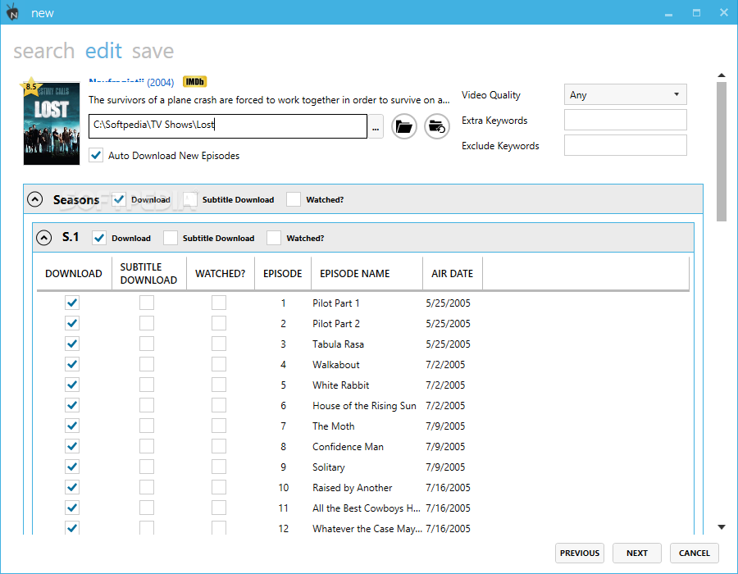Select the House of the Rising Sun row
This screenshot has height=574, width=738.
(363, 406)
